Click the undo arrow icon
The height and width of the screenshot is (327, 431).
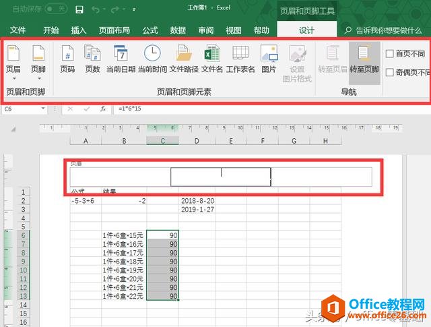click(x=96, y=9)
